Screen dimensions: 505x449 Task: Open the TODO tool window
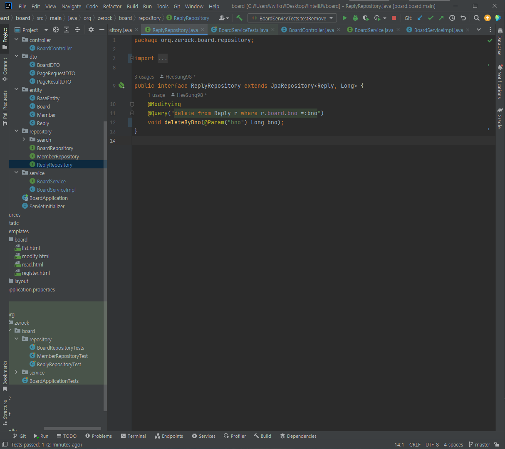[67, 436]
